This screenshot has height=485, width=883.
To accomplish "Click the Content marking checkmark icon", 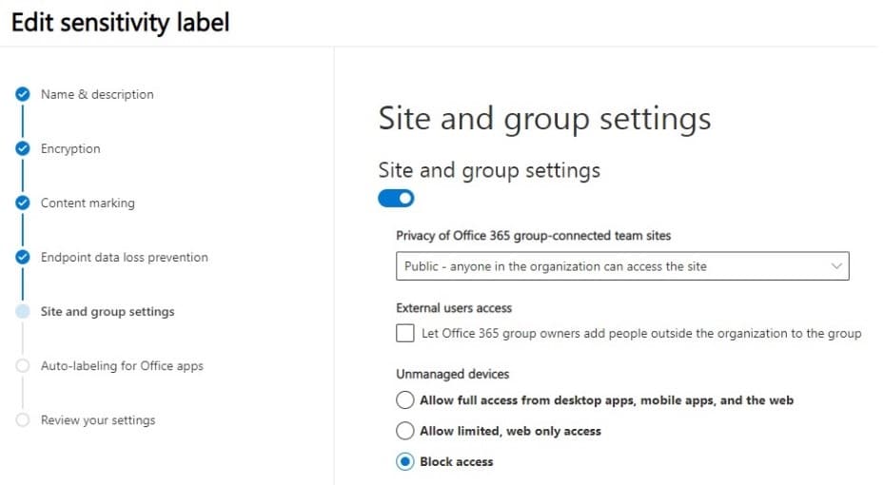I will coord(23,203).
